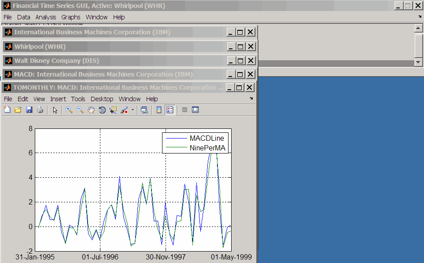
Task: Save the figure using the Save icon
Action: [x=29, y=110]
